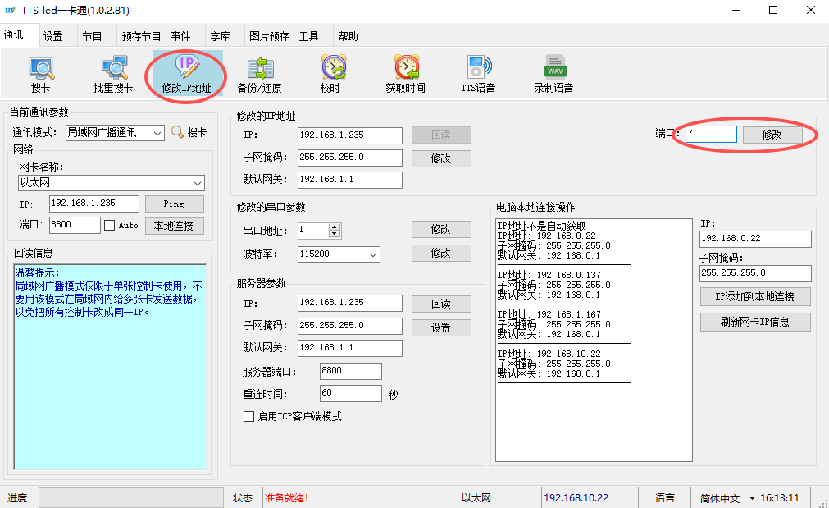Click the 192.168.10.22 status bar address
The height and width of the screenshot is (508, 829).
576,498
